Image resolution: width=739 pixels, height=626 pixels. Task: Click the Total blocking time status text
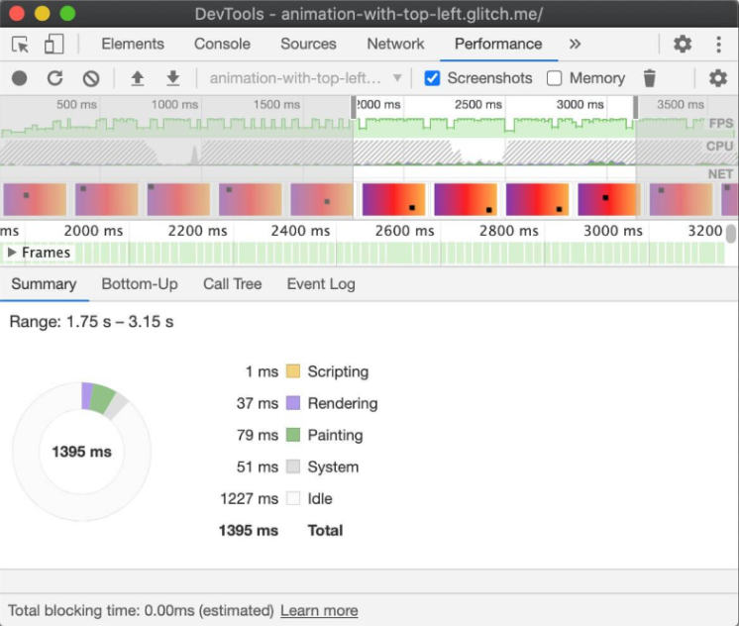tap(141, 610)
